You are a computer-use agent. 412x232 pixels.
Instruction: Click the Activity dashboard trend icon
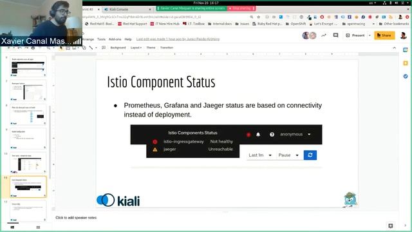click(x=324, y=35)
